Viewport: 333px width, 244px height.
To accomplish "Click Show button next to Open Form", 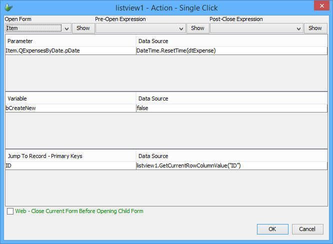I will click(83, 28).
